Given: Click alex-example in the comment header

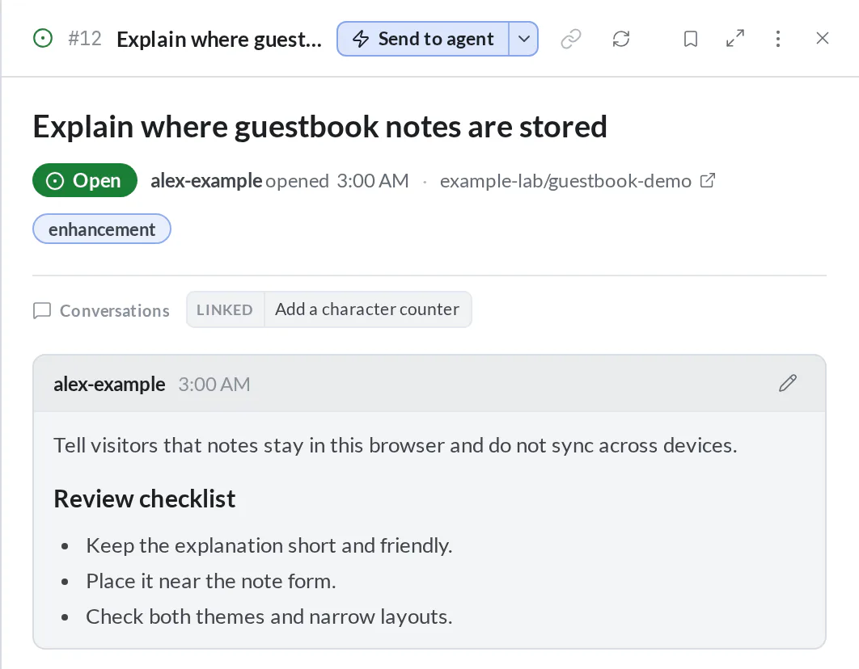Looking at the screenshot, I should [x=109, y=385].
